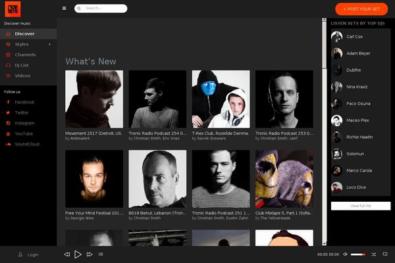Open Carl Cox in top DJs
The height and width of the screenshot is (263, 395).
coord(355,37)
